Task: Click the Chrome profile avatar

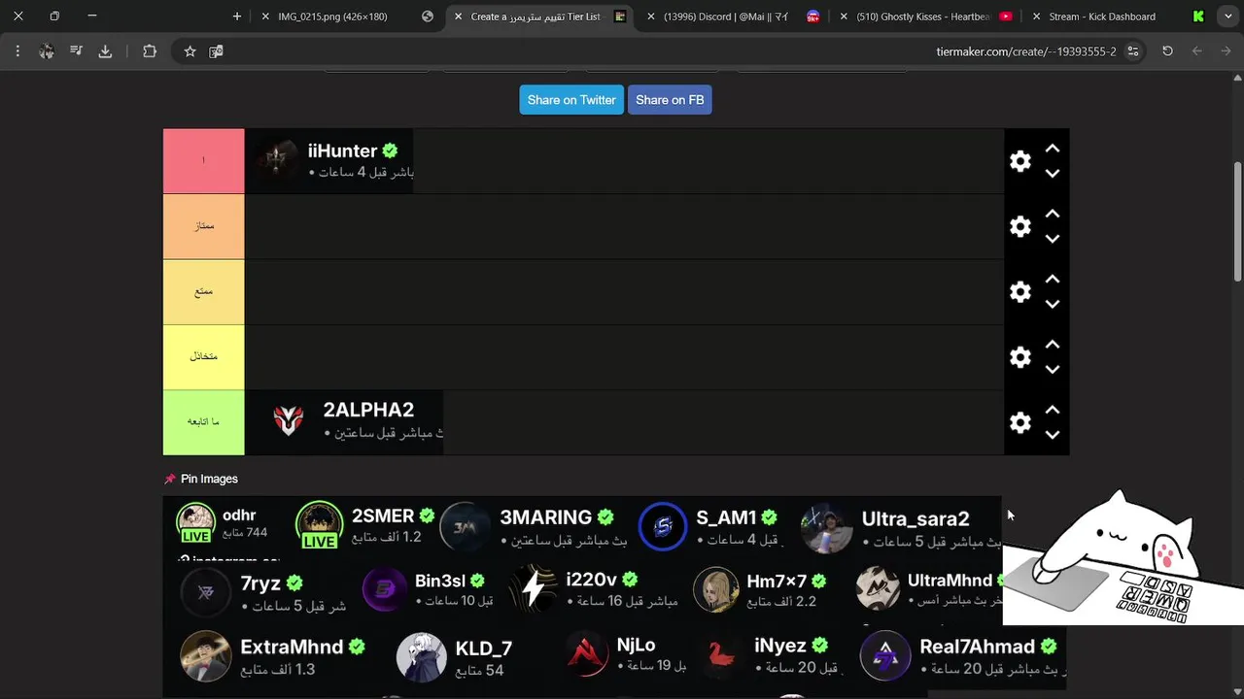Action: pyautogui.click(x=46, y=51)
